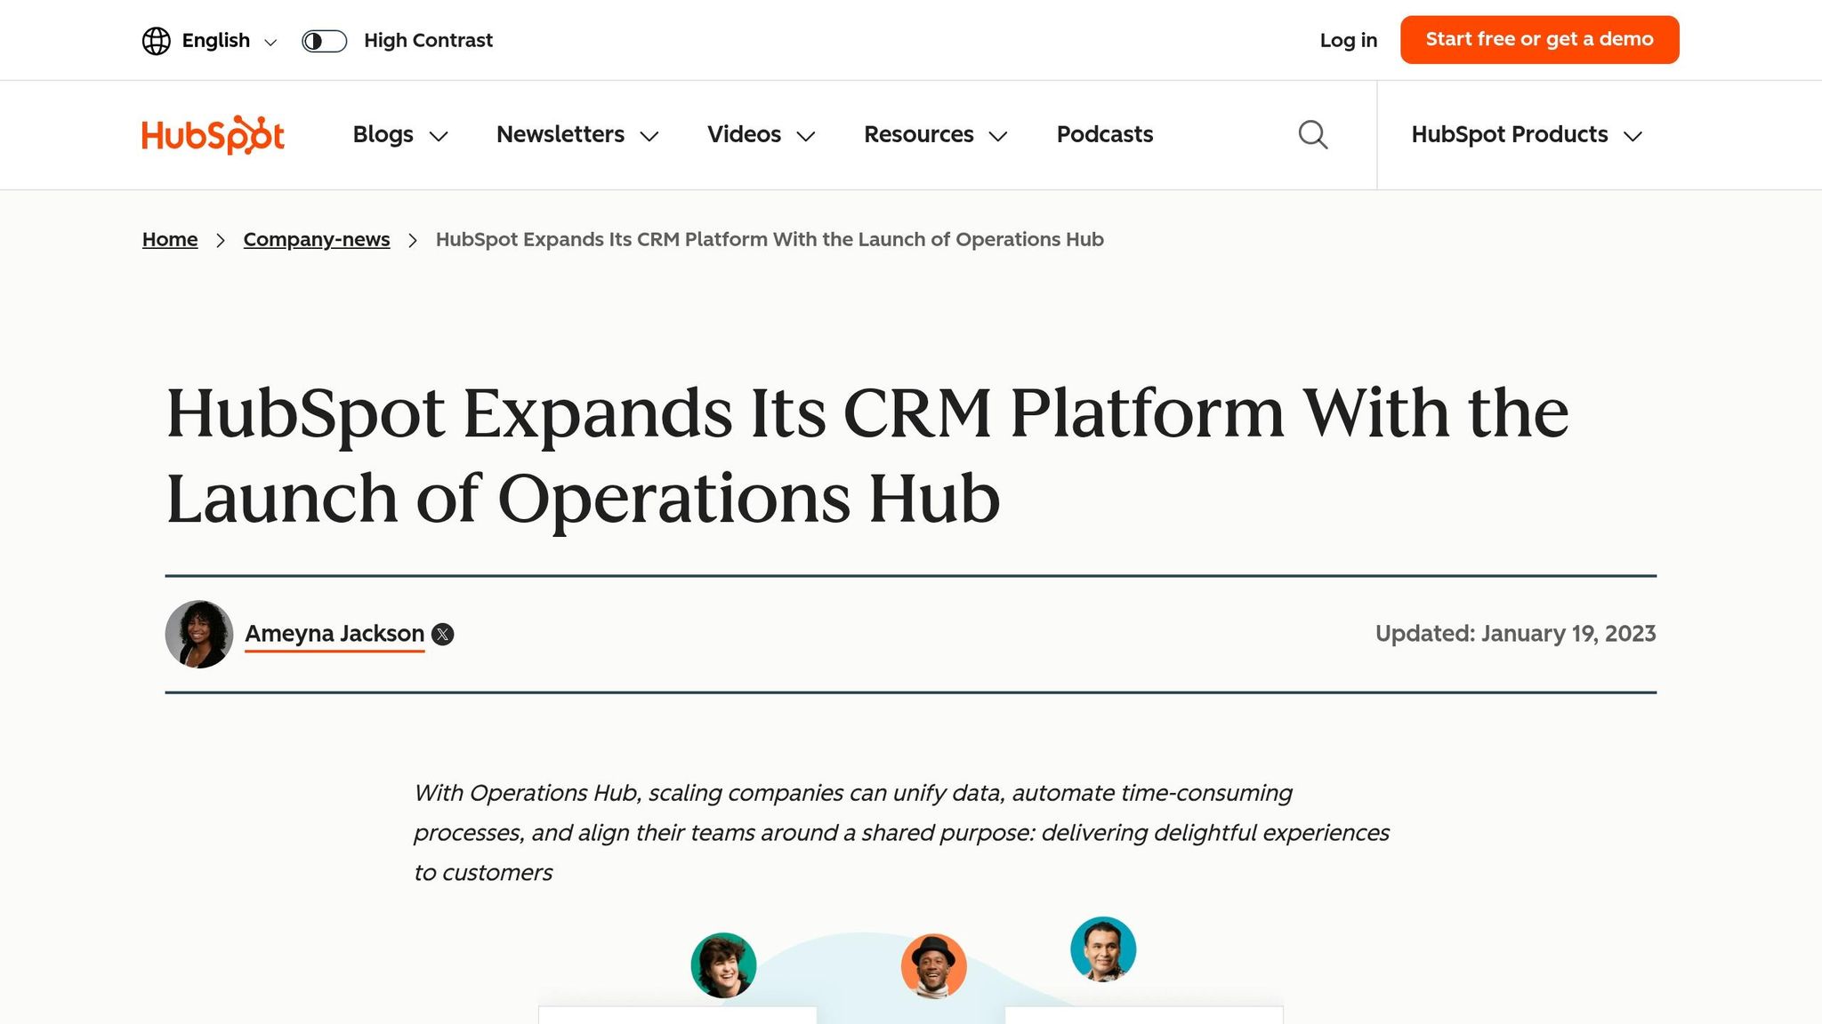Click the Log in link
The width and height of the screenshot is (1822, 1024).
tap(1348, 40)
